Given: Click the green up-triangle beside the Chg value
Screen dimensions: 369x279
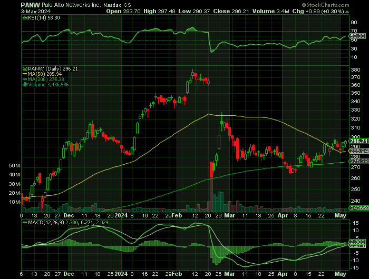Looking at the screenshot, I should (x=347, y=12).
